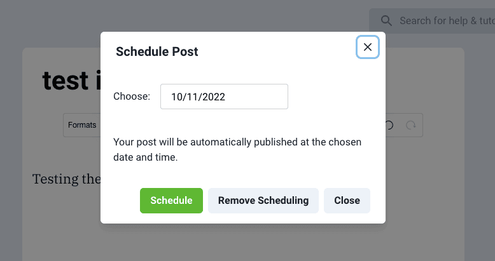Select Remove Scheduling

(x=263, y=201)
